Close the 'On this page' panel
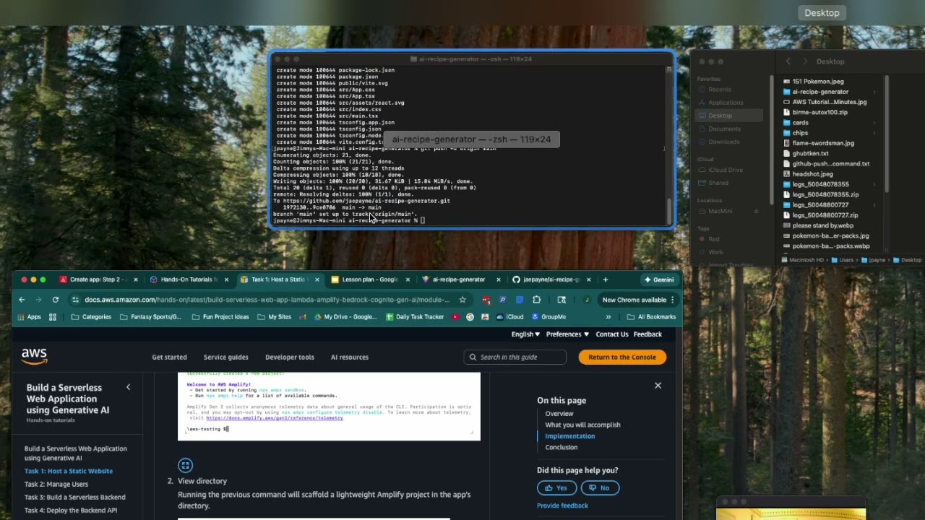Viewport: 925px width, 520px height. (658, 386)
